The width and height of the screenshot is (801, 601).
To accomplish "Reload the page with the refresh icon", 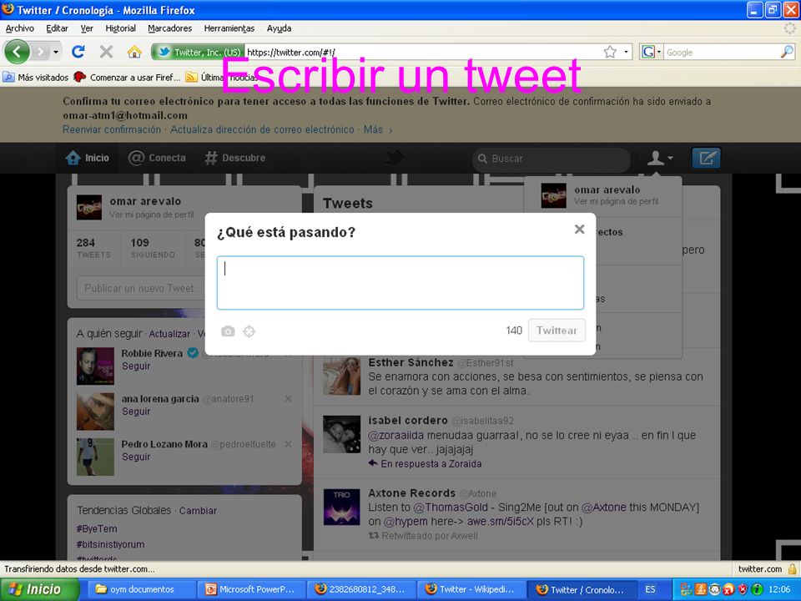I will [x=78, y=52].
